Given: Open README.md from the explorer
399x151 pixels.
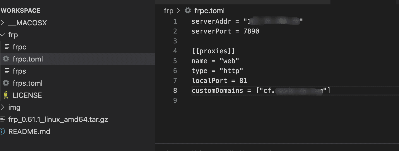Looking at the screenshot, I should click(x=29, y=132).
